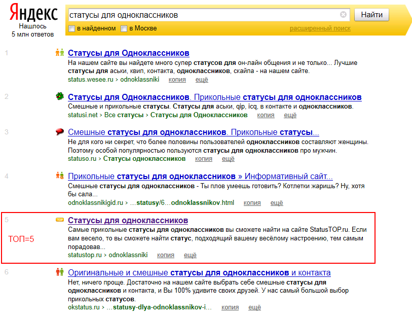Viewport: 412px width, 317px height.
Task: Click the statustop.ru domain link
Action: click(85, 255)
